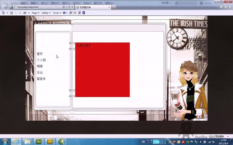233x145 pixels.
Task: Click the 首页 navigation link
Action: click(40, 54)
